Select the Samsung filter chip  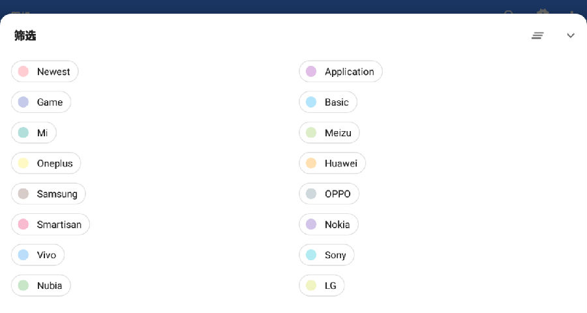48,194
